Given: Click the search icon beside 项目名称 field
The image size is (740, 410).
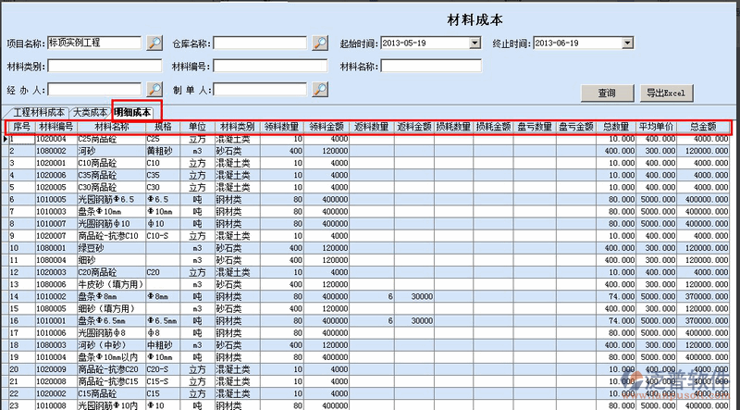Looking at the screenshot, I should 154,43.
